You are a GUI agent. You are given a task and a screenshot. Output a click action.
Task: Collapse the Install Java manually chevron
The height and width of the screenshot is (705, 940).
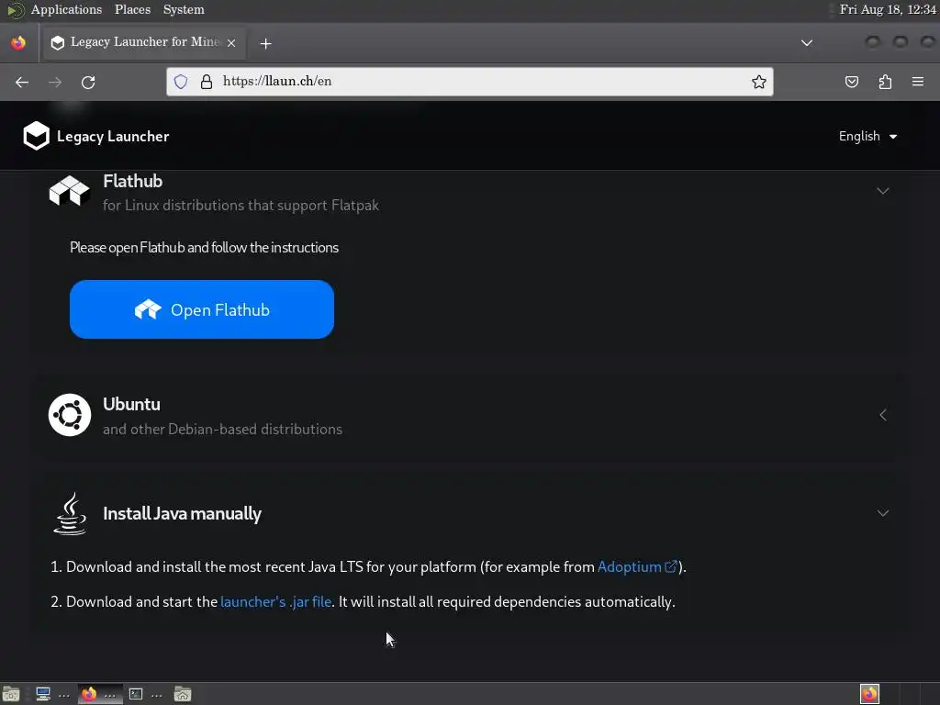882,513
